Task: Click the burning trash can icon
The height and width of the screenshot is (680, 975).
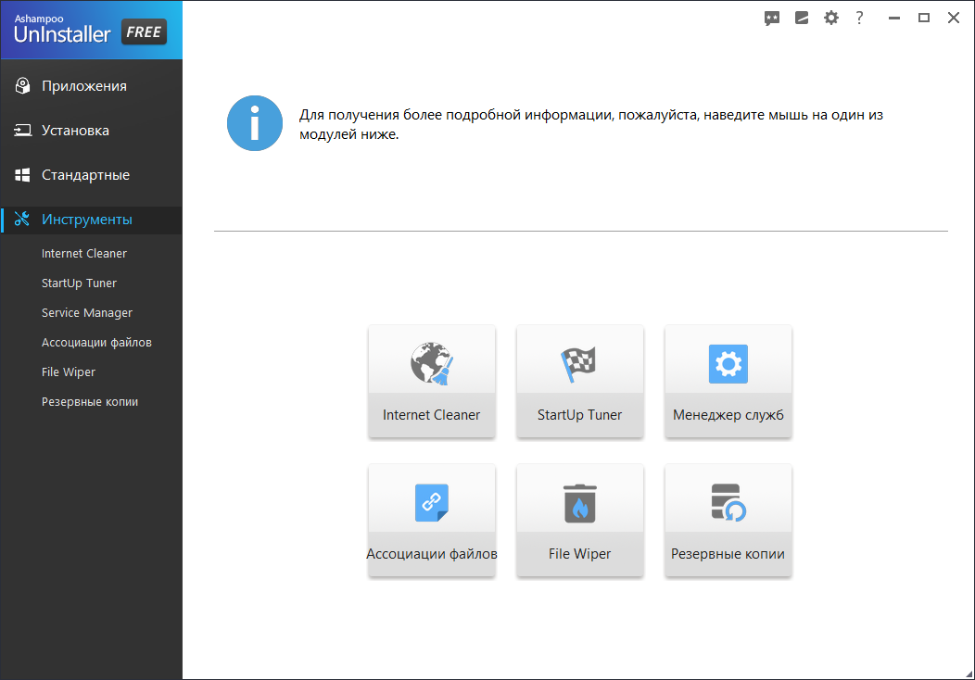Action: tap(579, 503)
